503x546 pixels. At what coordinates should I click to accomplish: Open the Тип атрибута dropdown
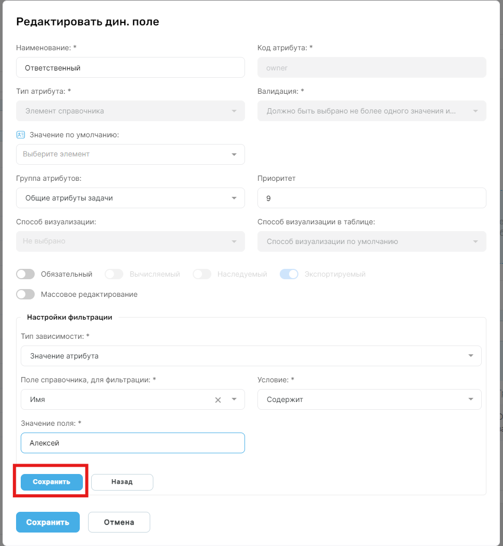[x=130, y=111]
